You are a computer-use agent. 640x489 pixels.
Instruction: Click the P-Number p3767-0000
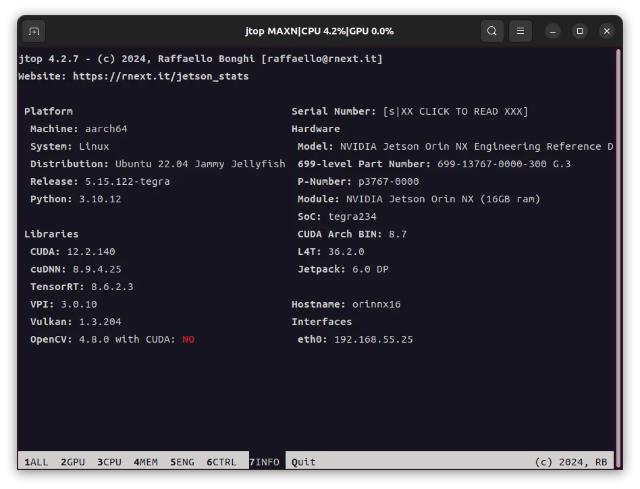coord(389,181)
